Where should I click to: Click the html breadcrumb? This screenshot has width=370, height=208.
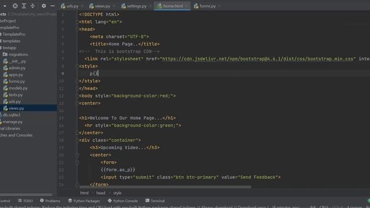coord(84,193)
